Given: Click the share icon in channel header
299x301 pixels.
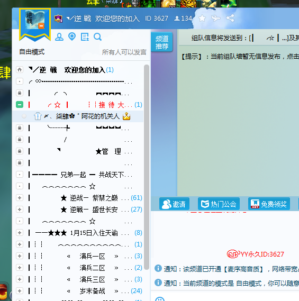Looking at the screenshot, I should point(230,18).
